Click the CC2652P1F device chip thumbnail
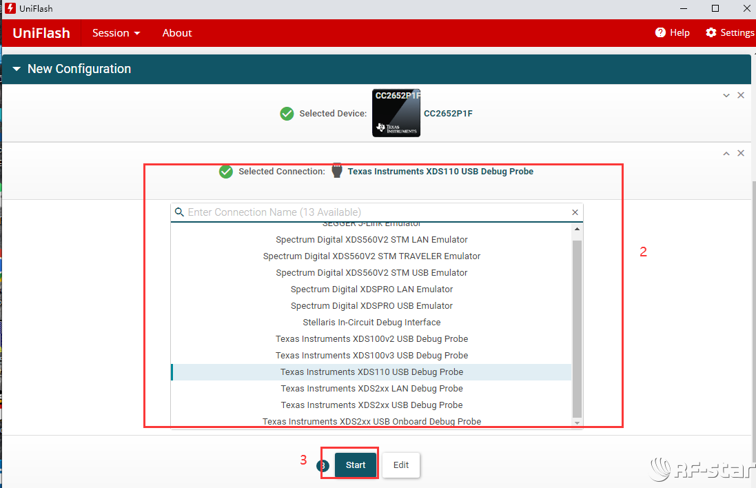The height and width of the screenshot is (488, 756). point(396,113)
